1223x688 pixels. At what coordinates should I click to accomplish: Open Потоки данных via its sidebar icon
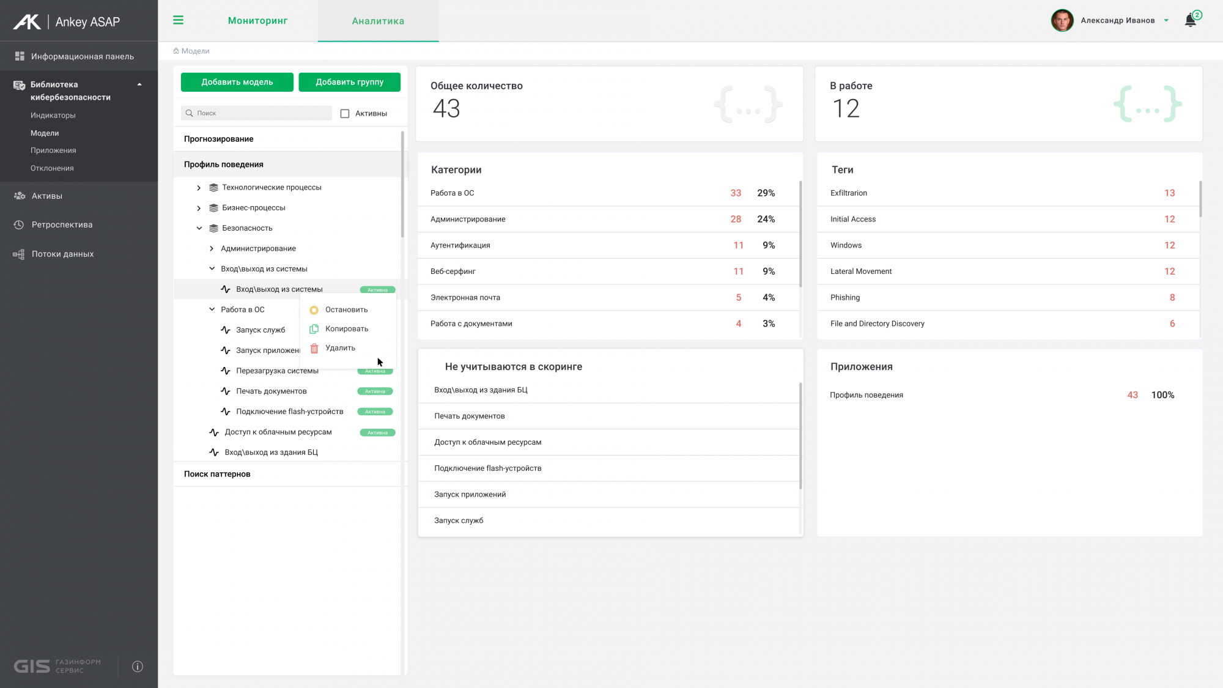[x=19, y=254]
